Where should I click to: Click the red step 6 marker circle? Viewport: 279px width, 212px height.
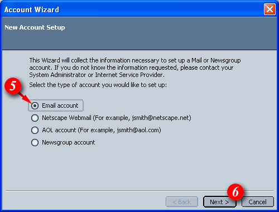[x=235, y=192]
